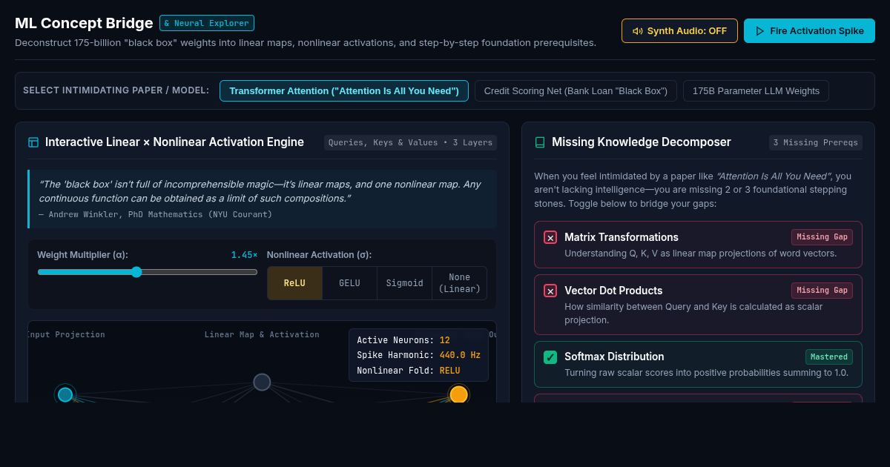Check the Matrix Transformations checkbox
This screenshot has height=467, width=890.
[550, 237]
